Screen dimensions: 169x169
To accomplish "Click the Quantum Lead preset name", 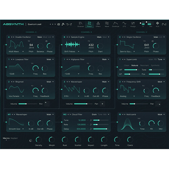I will click(34, 24).
